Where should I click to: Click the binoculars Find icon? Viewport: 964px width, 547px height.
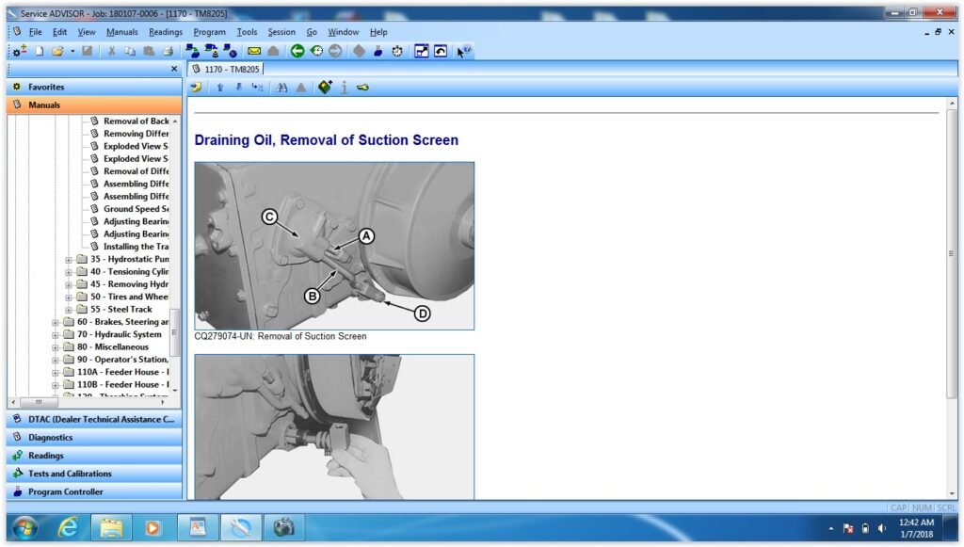[281, 87]
